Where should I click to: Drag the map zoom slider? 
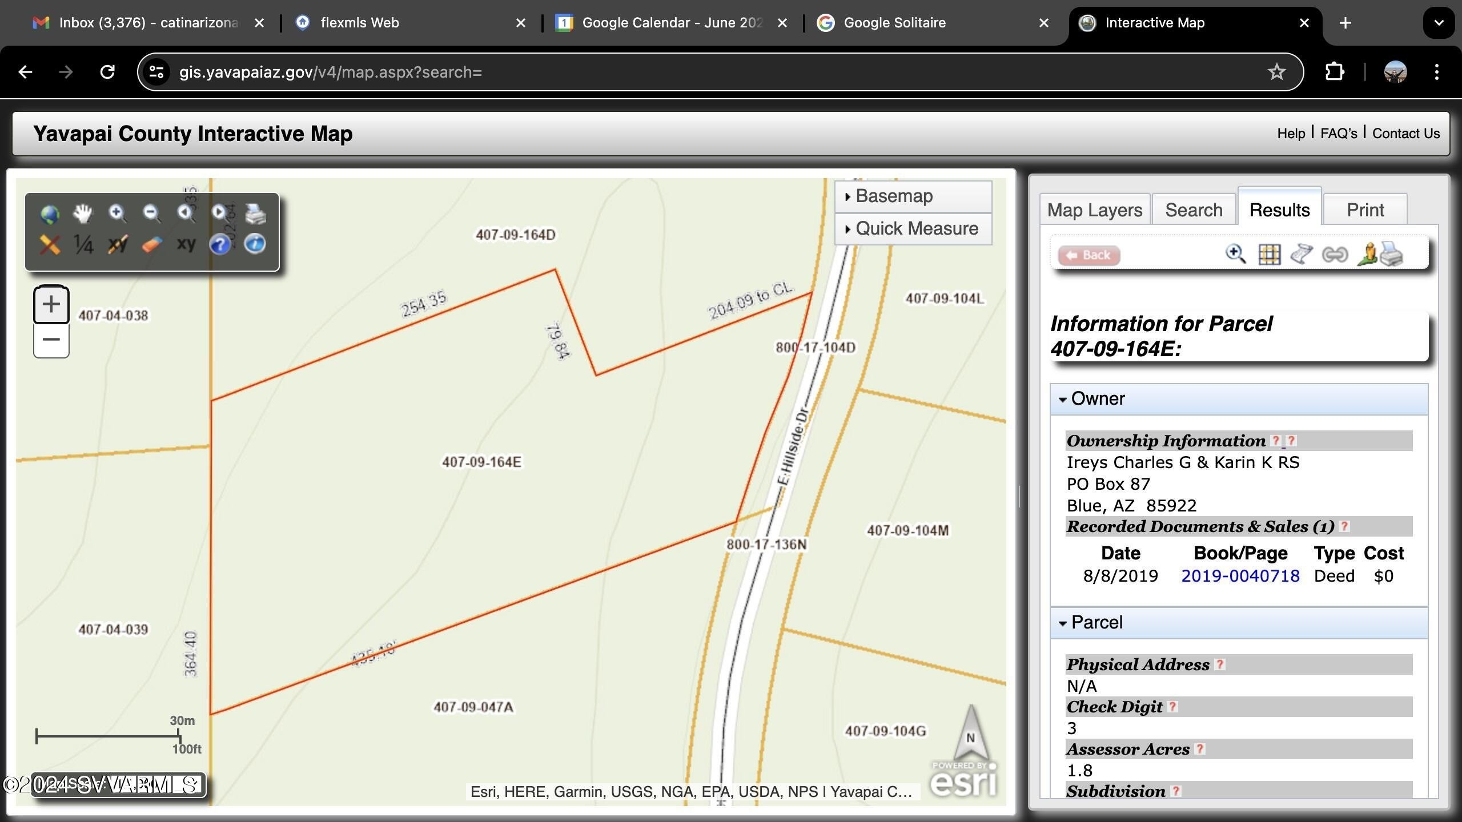point(50,320)
